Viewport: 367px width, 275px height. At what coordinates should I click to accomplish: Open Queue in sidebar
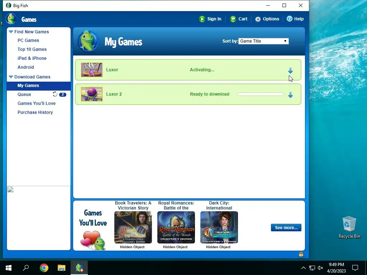[24, 95]
